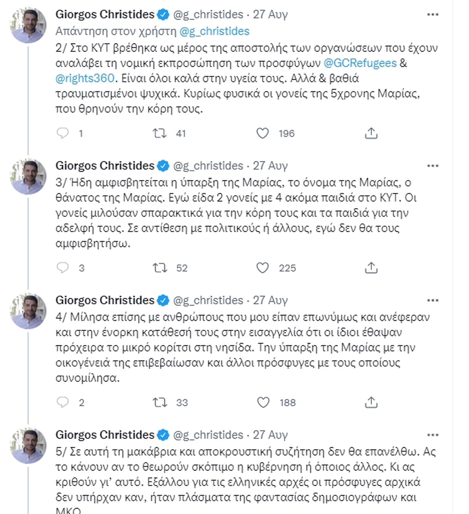Like the tweet with 225 likes
The image size is (469, 514).
262,268
